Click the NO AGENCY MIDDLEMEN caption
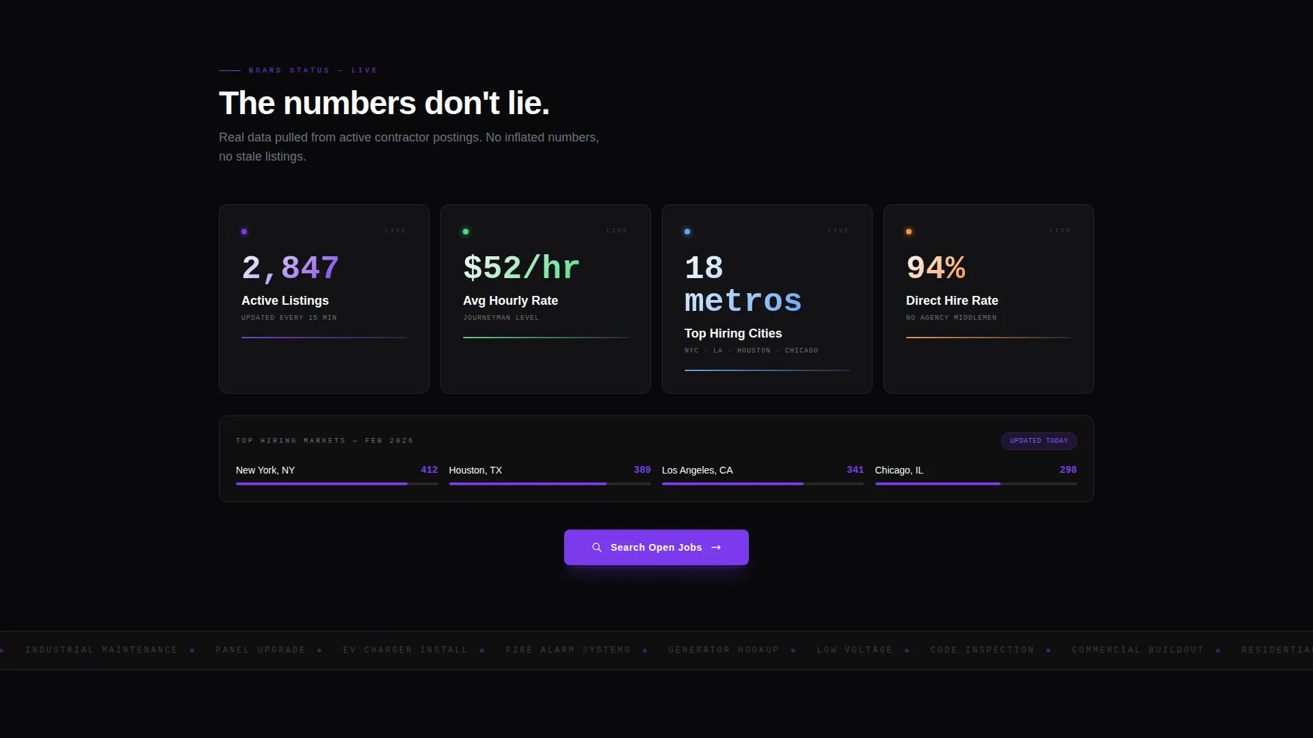The width and height of the screenshot is (1313, 738). point(951,318)
